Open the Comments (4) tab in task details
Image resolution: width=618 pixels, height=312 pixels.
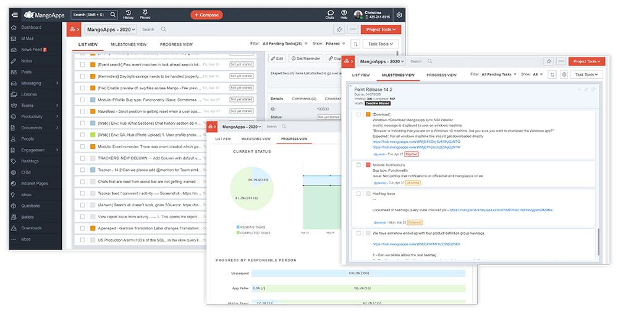point(304,98)
